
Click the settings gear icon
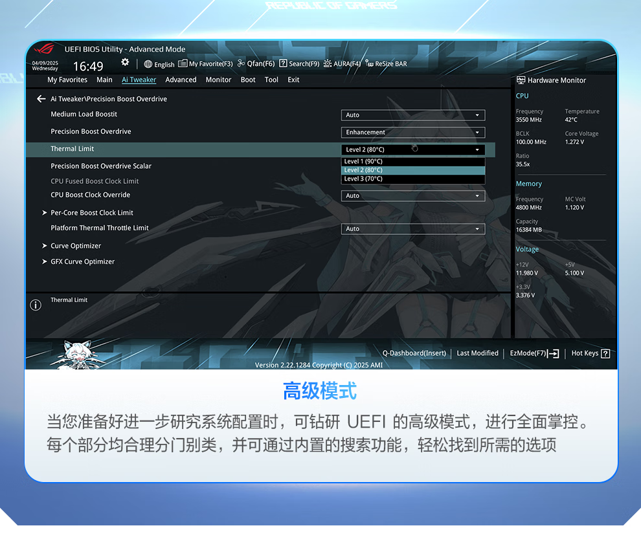point(125,63)
